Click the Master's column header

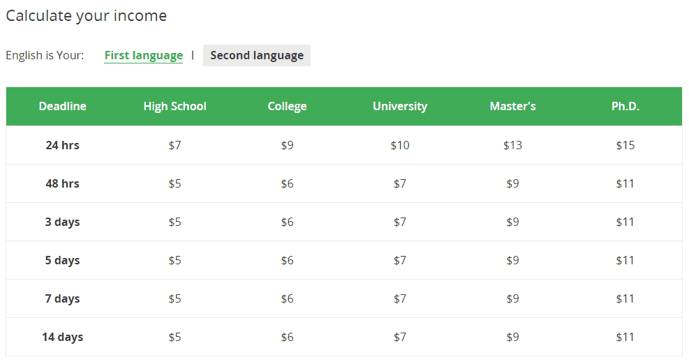(x=513, y=106)
